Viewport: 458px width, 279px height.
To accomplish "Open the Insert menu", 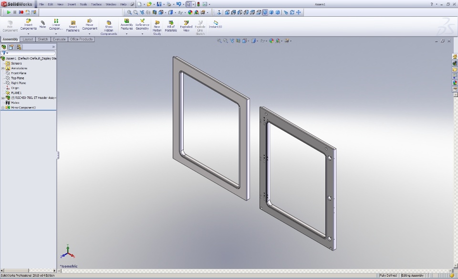I will 72,4.
